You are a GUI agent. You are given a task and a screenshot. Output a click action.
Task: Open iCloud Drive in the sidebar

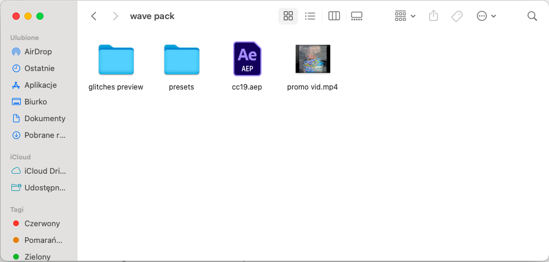(45, 171)
